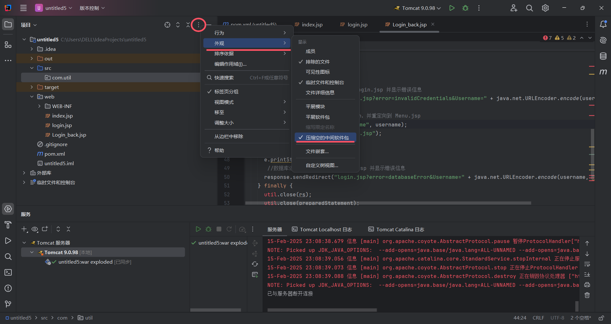Stop the running service square button
Viewport: 611px width, 324px height.
point(219,229)
